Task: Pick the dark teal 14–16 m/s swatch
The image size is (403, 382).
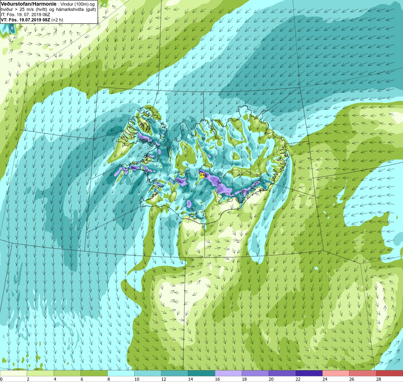Action: (x=201, y=373)
